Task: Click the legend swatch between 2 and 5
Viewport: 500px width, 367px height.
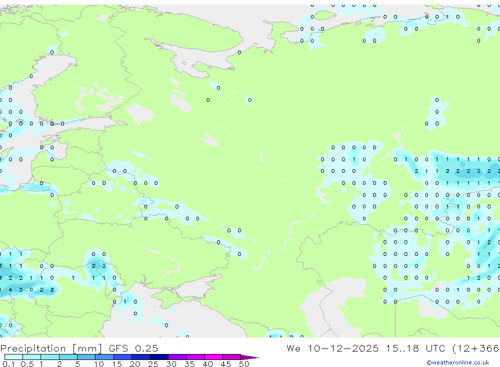Action: pyautogui.click(x=68, y=357)
